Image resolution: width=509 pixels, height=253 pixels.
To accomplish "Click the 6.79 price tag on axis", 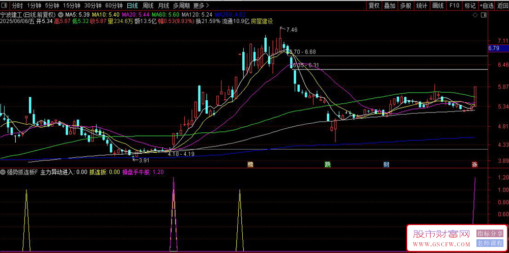I will [498, 48].
